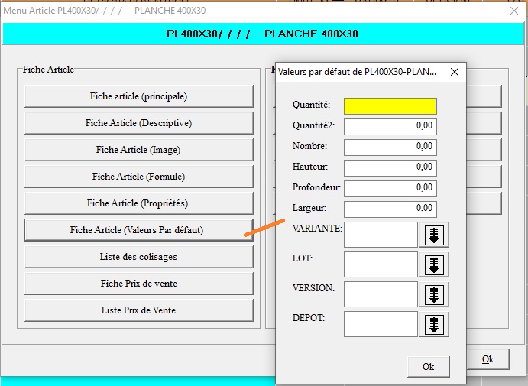Click the Largeur value field

[x=390, y=209]
